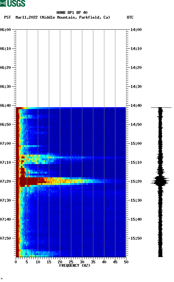
Task: Click the 06:30 PST time label
Action: click(6, 87)
